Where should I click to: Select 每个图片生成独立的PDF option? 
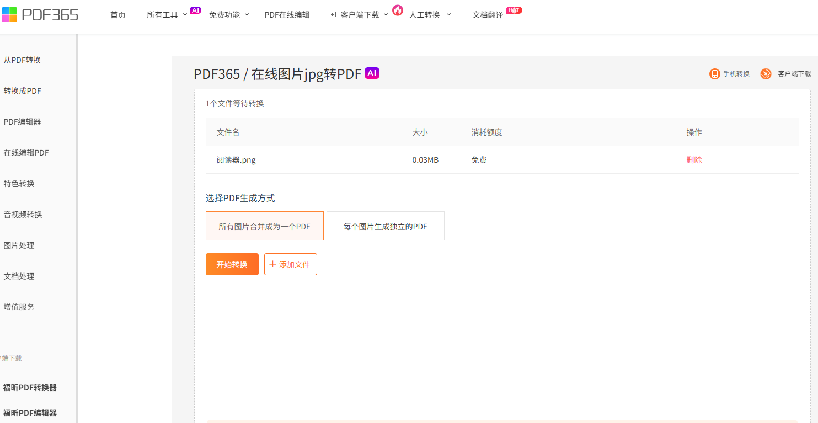[386, 226]
